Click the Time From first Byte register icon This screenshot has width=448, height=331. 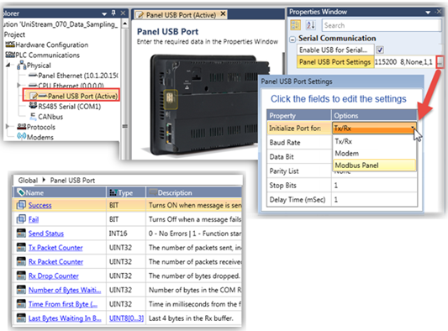point(21,304)
